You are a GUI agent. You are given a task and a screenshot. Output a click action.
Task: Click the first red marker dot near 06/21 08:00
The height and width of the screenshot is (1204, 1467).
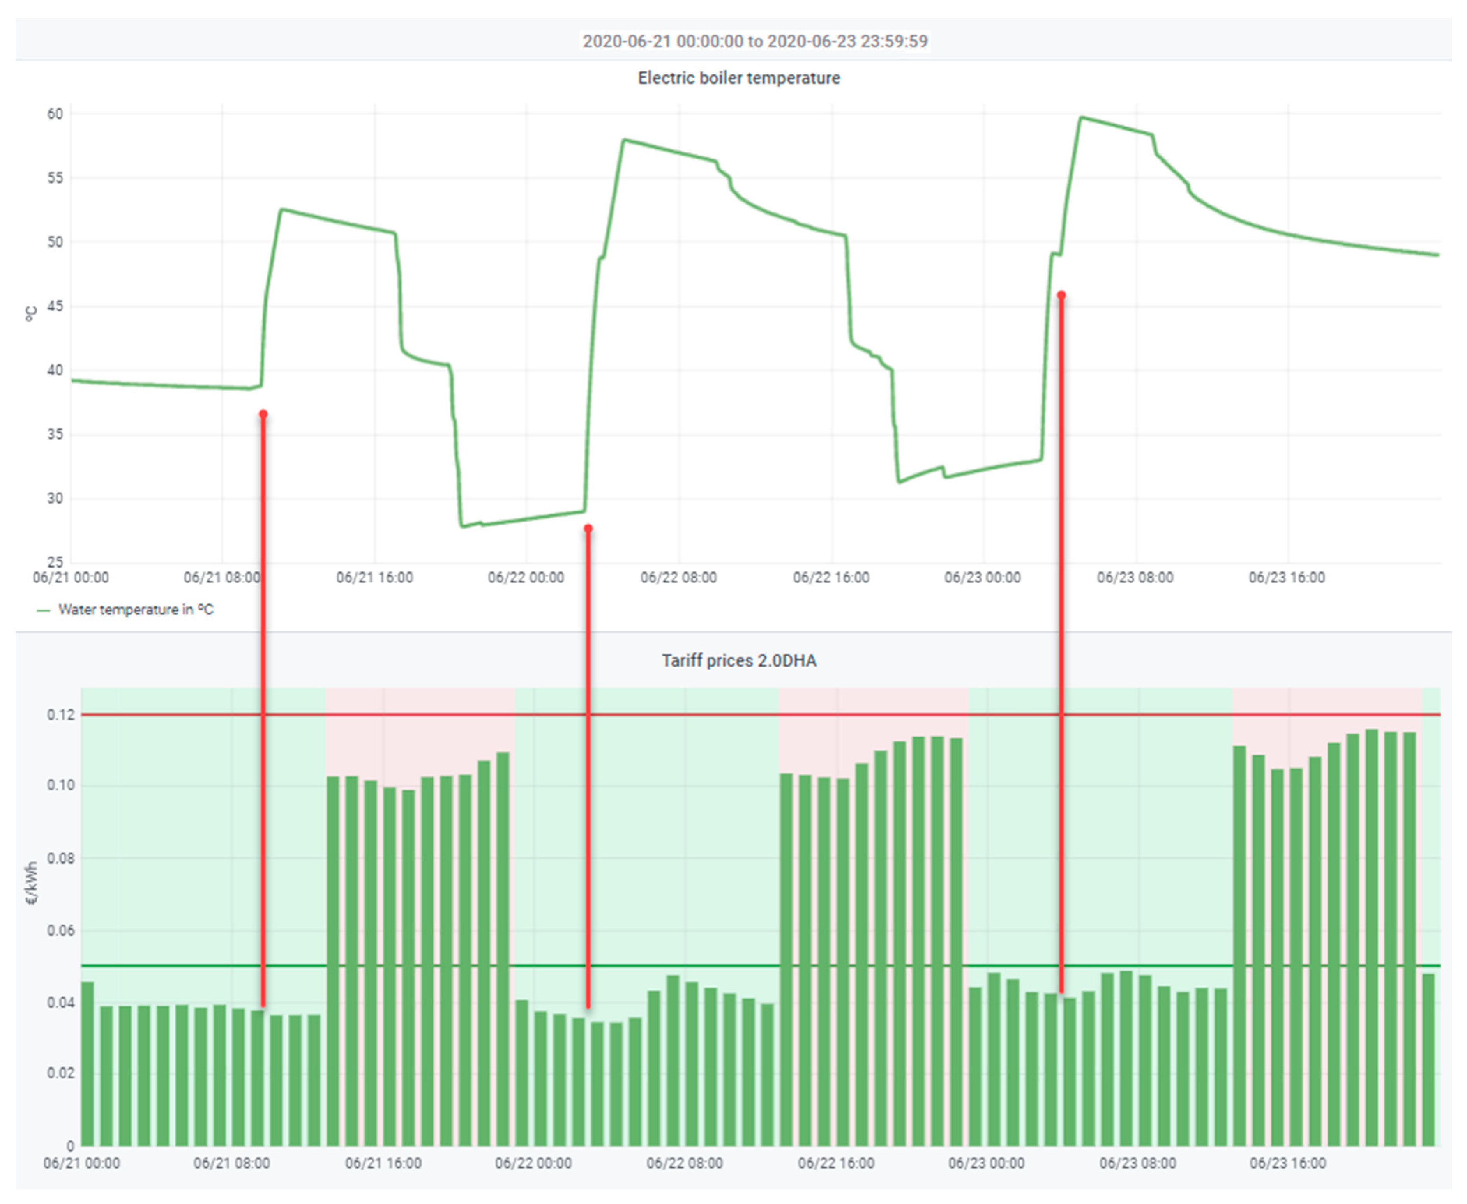pos(263,414)
